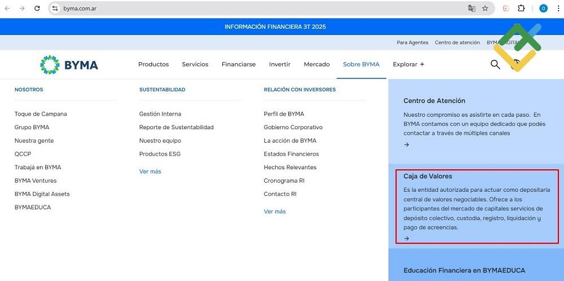Open Gestión Interna
Screen dimensions: 564x281
(160, 114)
